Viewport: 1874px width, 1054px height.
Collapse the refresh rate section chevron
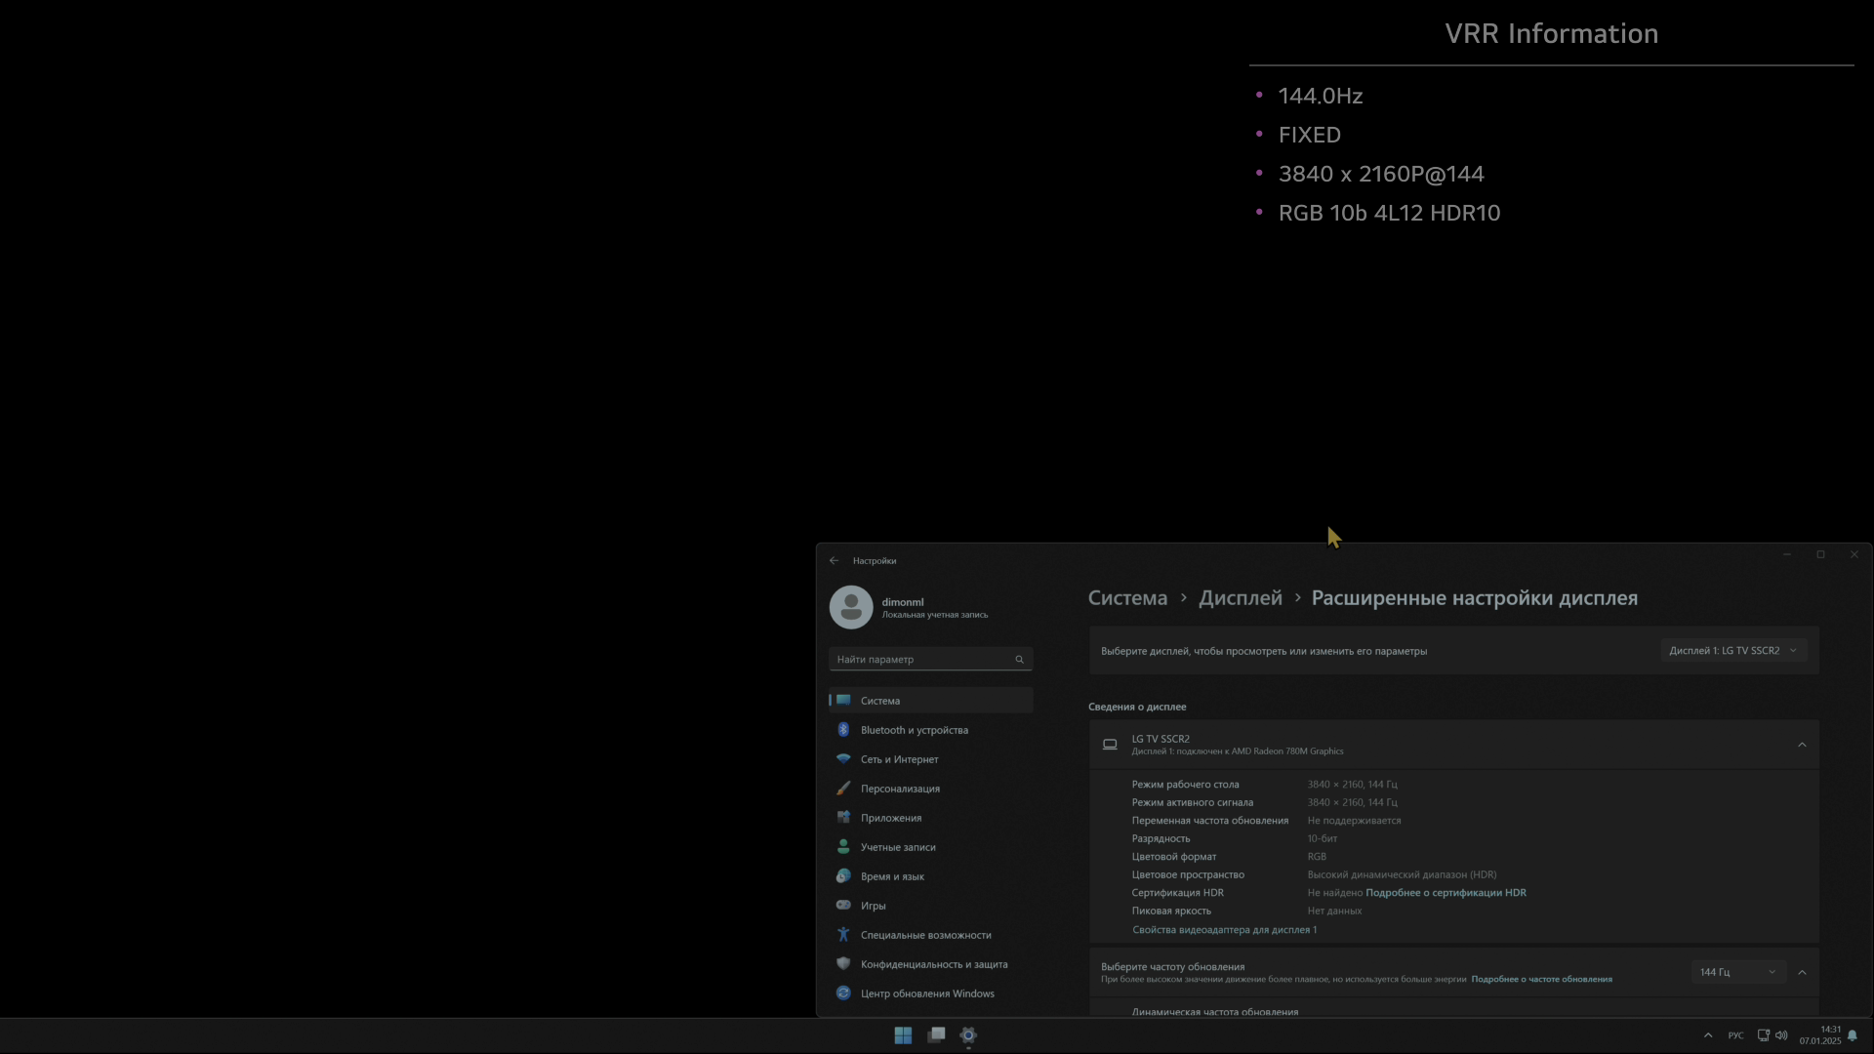[1802, 972]
